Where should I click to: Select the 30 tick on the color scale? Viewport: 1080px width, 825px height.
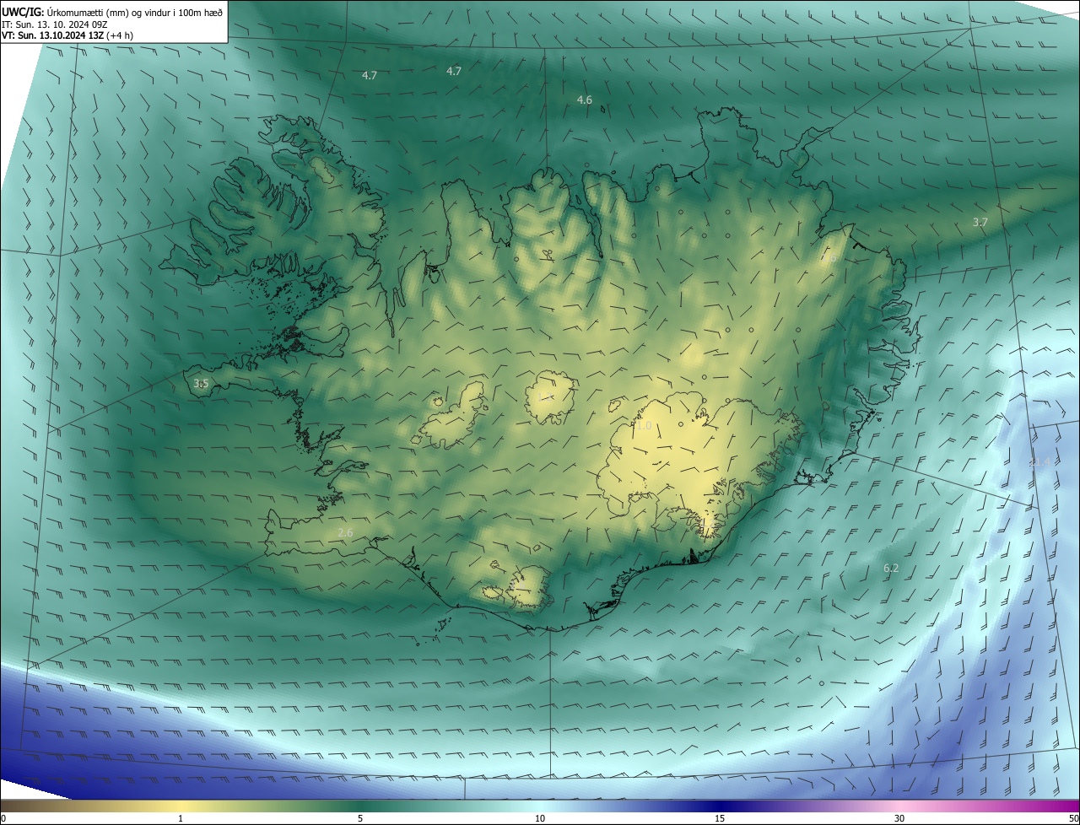point(899,818)
